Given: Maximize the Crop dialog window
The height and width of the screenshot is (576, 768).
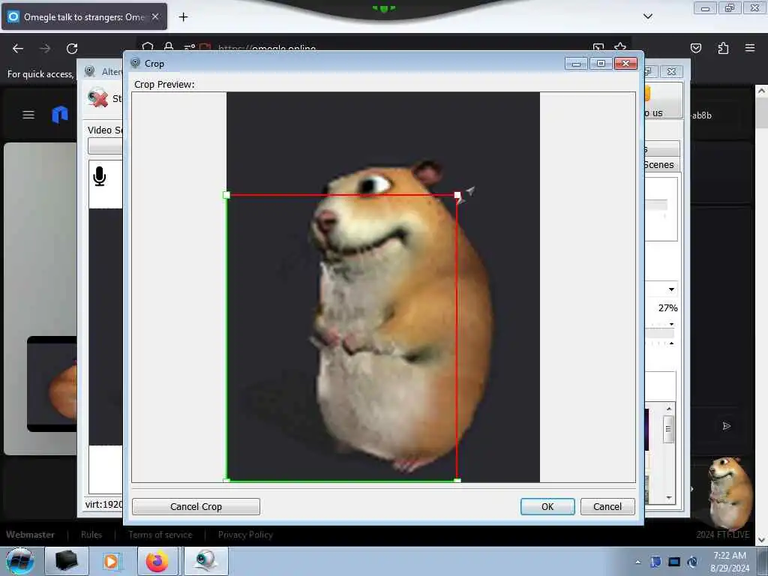Looking at the screenshot, I should pyautogui.click(x=601, y=64).
